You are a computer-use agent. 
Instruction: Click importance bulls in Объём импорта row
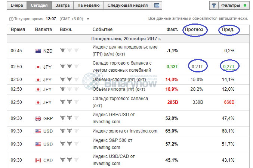coord(70,89)
